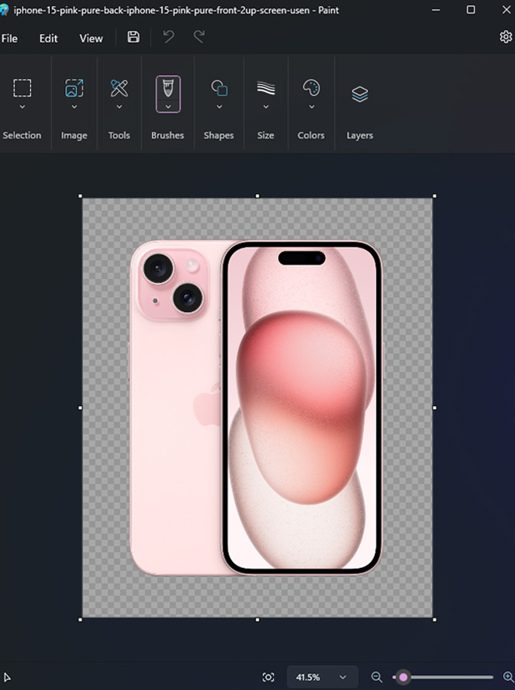Zoom in with the plus magnifier
515x690 pixels.
coord(508,677)
